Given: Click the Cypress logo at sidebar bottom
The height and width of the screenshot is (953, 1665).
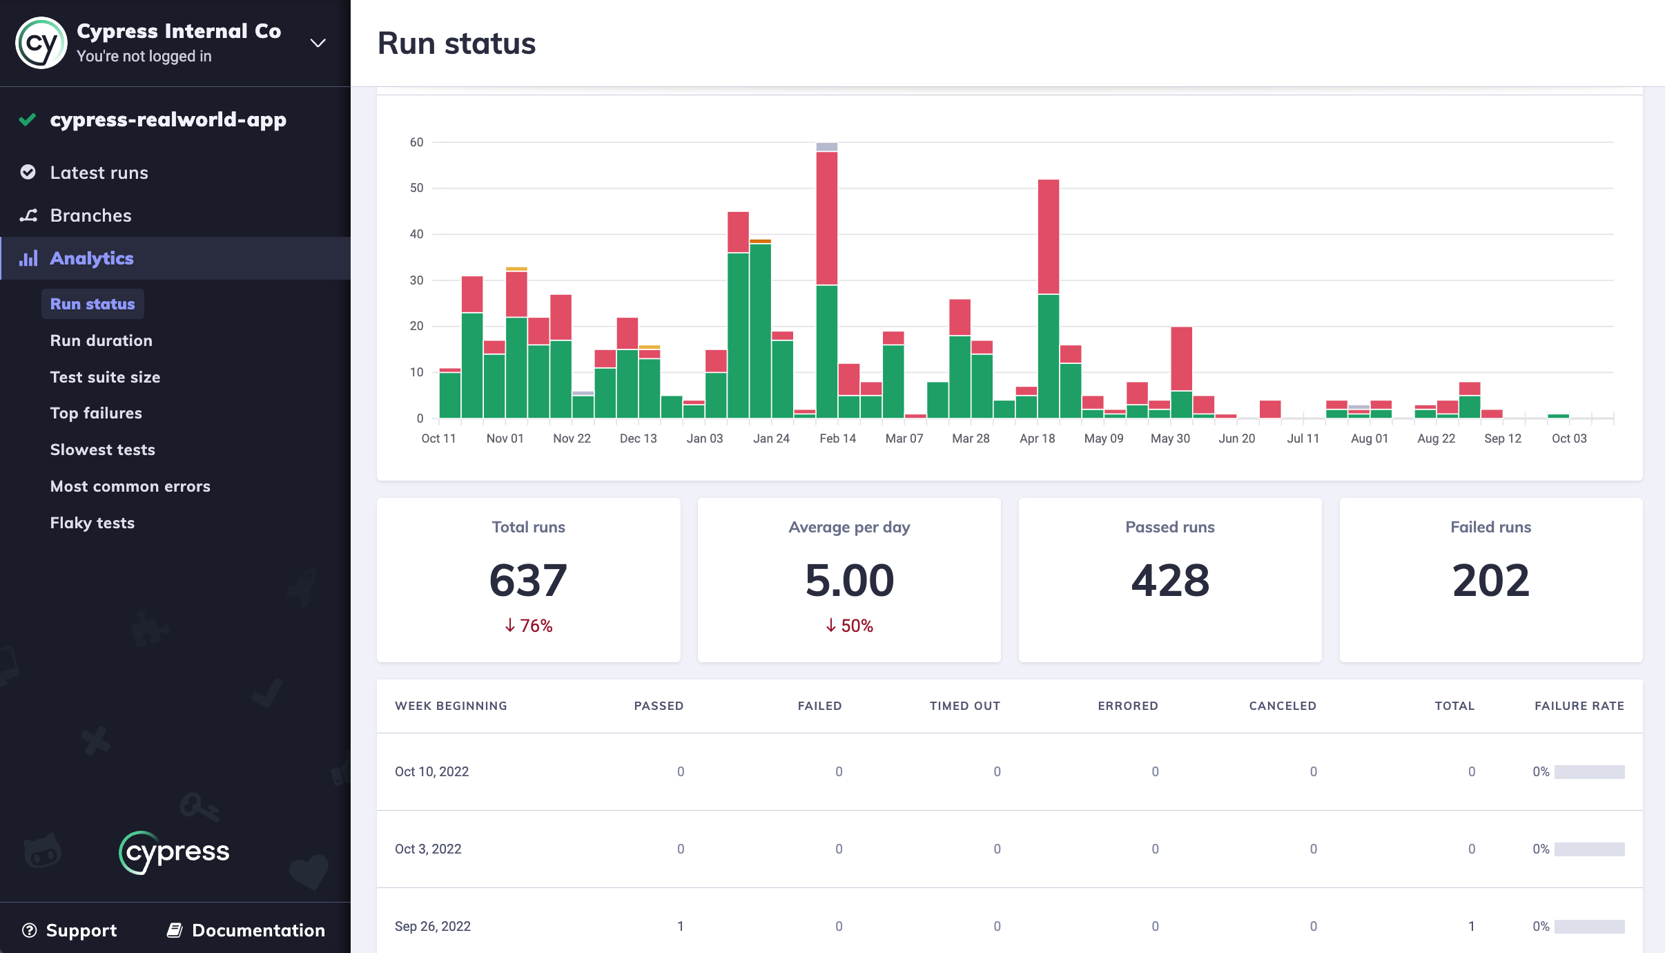Looking at the screenshot, I should [x=175, y=852].
